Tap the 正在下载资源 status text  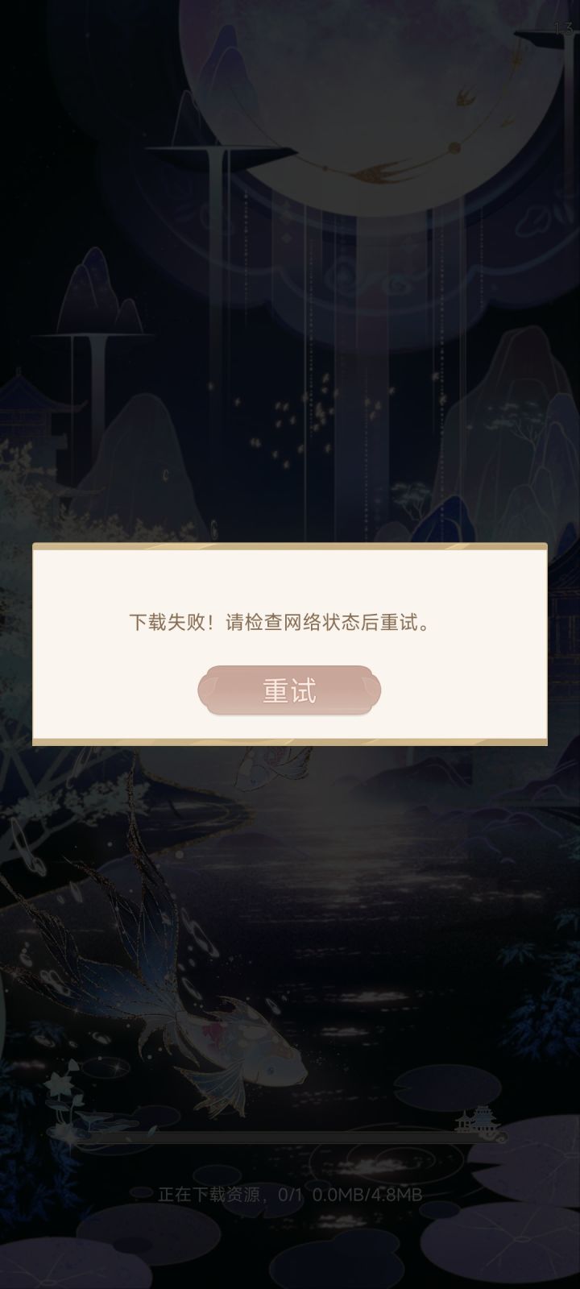[209, 1195]
